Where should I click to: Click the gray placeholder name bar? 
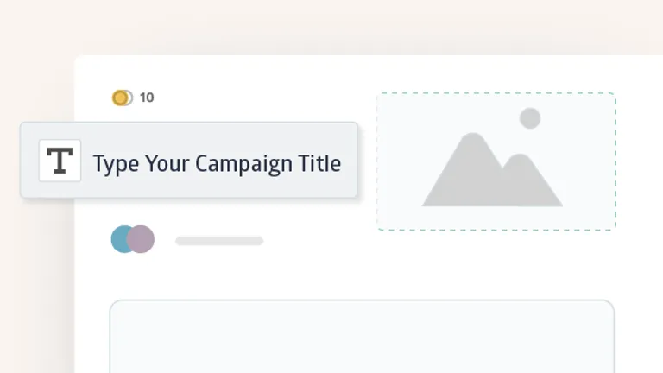[x=219, y=241]
